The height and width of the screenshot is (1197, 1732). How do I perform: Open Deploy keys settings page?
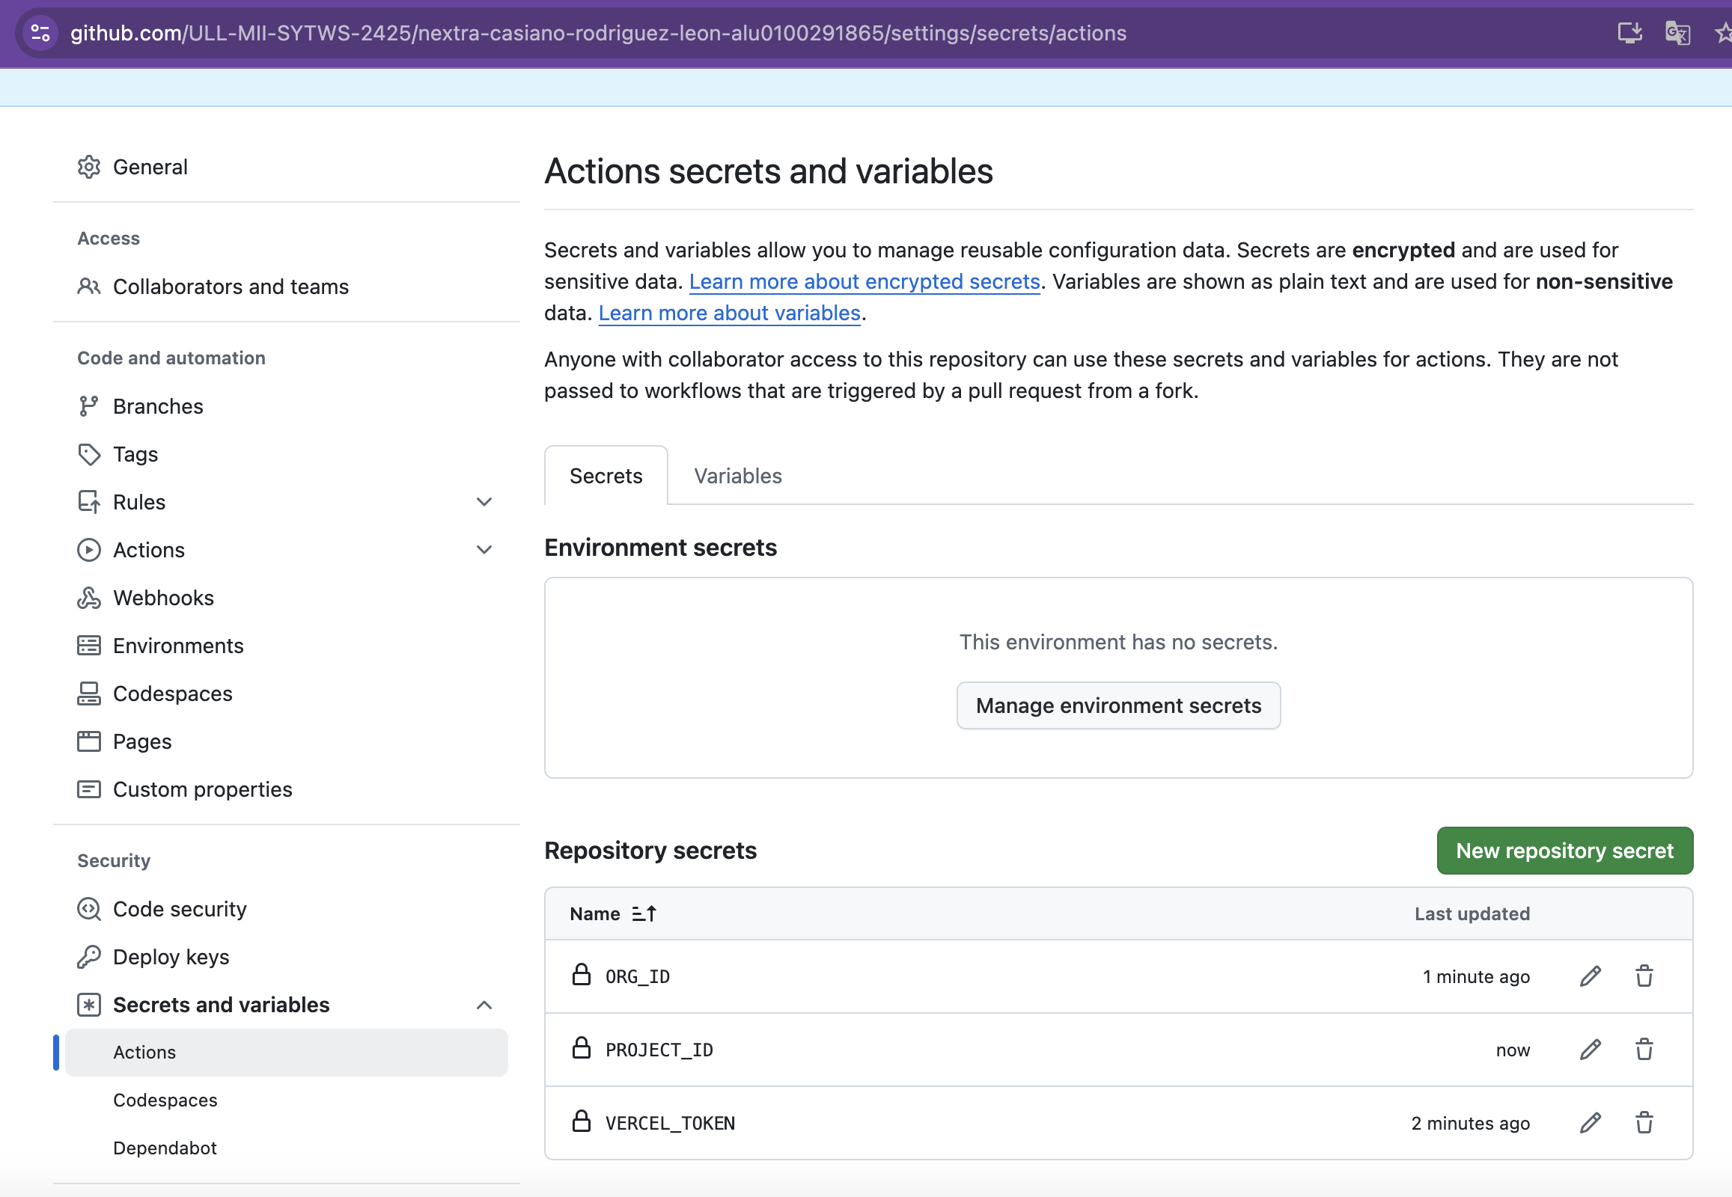point(287,957)
